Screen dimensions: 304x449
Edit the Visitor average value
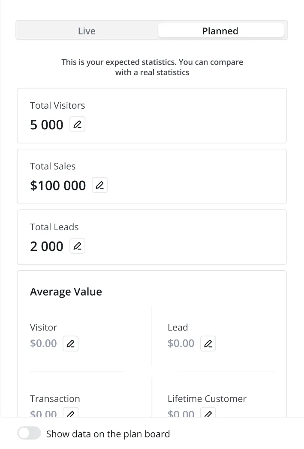[x=71, y=344]
